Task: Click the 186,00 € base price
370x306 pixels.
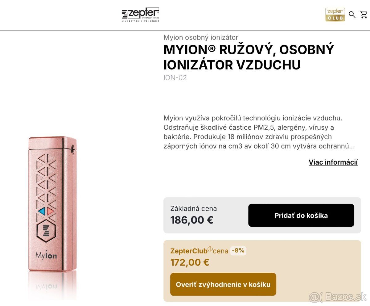Action: coord(191,220)
